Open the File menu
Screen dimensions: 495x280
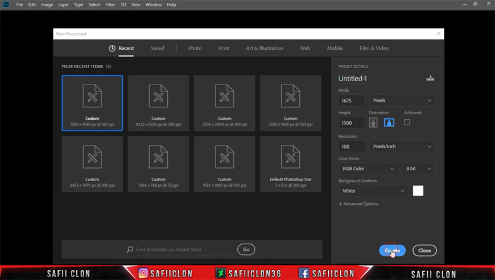click(19, 5)
